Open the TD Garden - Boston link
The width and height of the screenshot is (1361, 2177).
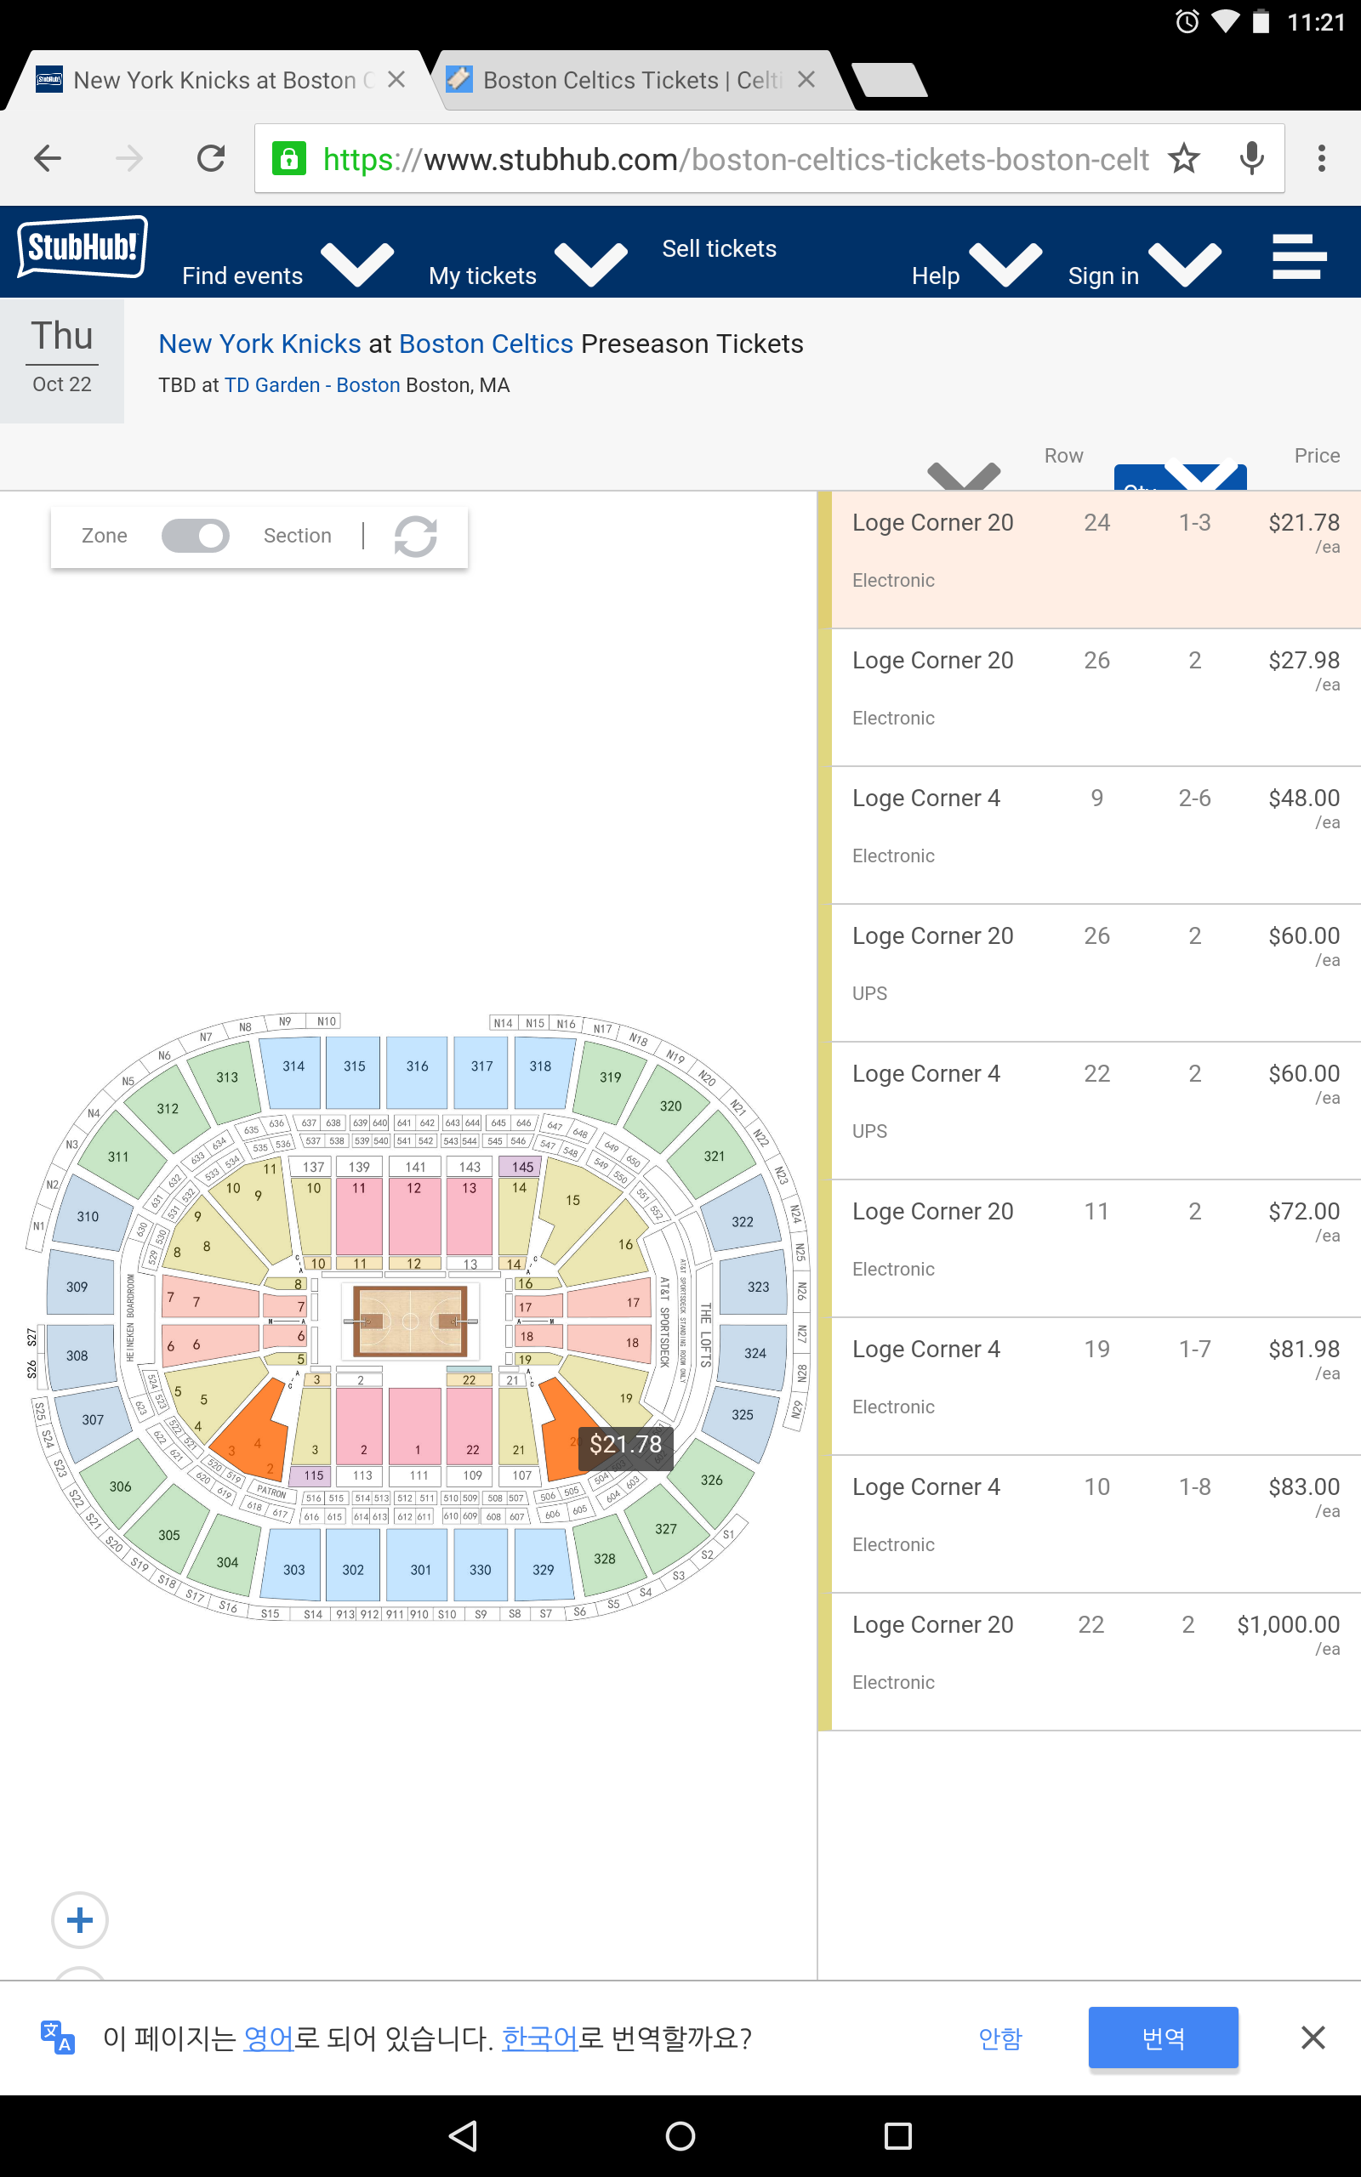(x=311, y=385)
